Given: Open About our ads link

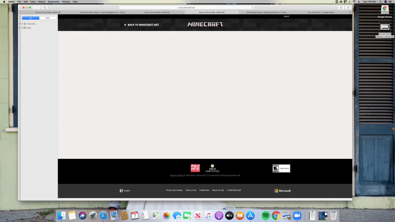Looking at the screenshot, I should (218, 190).
